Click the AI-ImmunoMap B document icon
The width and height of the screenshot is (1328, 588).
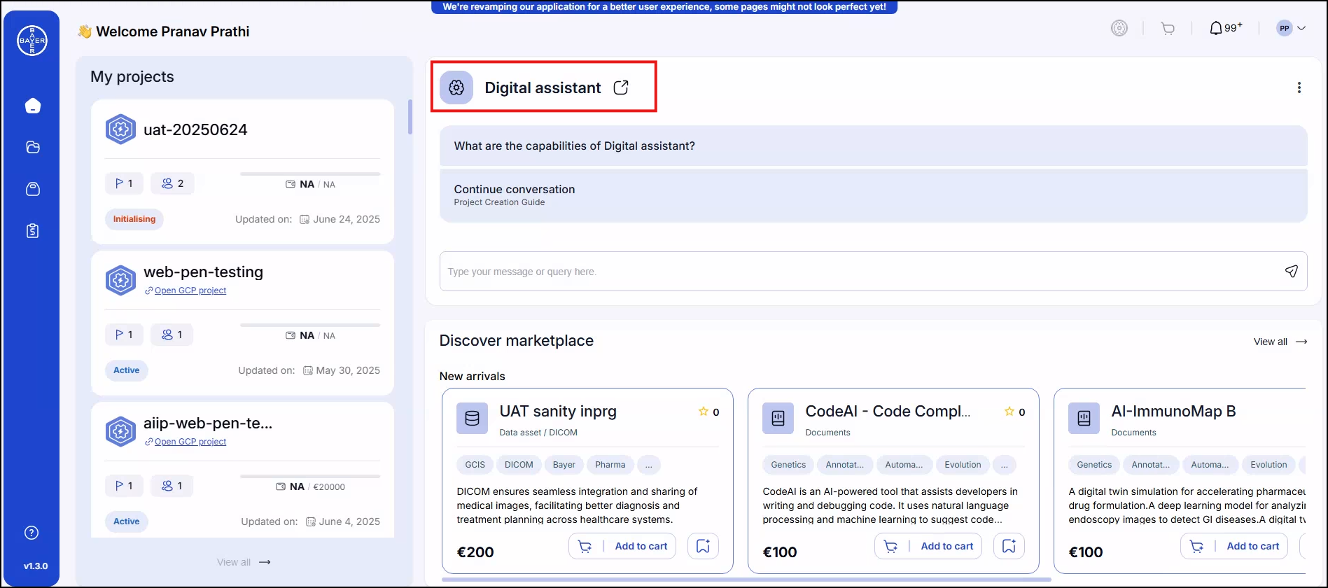click(1084, 419)
